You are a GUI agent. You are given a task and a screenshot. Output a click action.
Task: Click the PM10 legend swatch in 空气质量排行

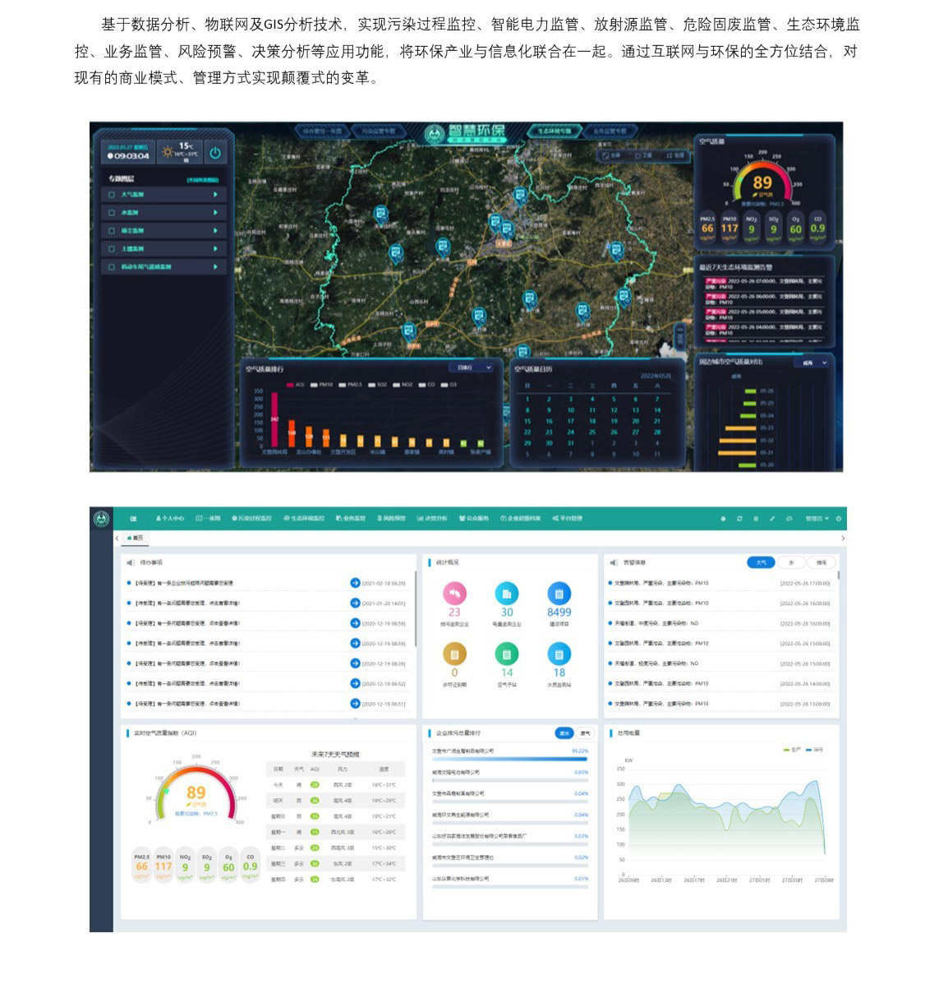(x=315, y=385)
